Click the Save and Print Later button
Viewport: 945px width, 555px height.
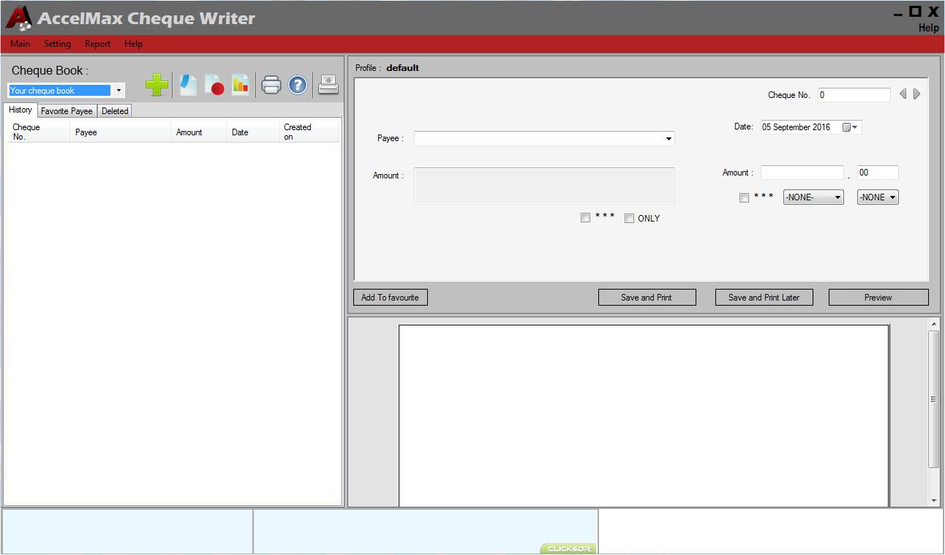[x=764, y=297]
